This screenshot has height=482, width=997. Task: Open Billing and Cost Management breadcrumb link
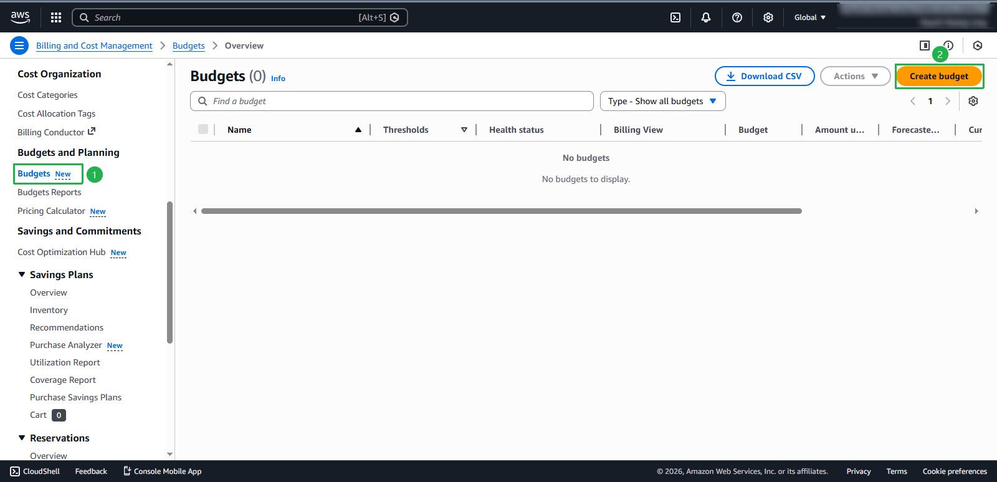click(x=94, y=46)
